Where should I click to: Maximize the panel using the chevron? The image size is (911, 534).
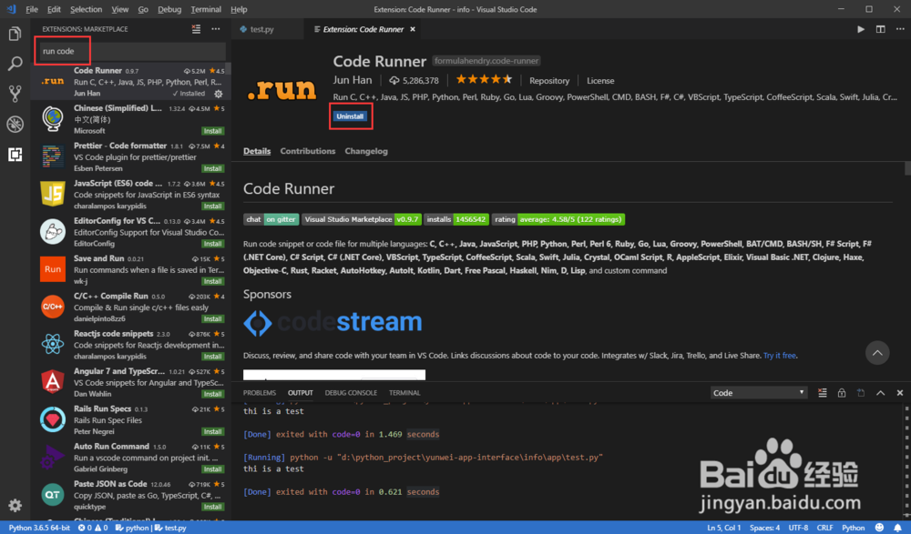(879, 392)
